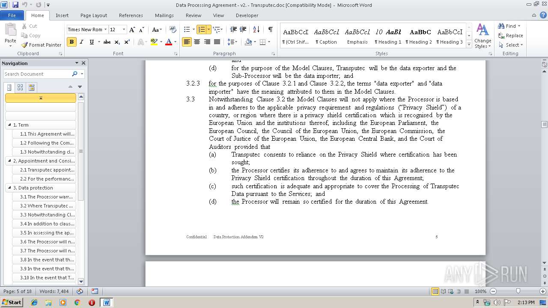Open the text highlight color picker

[161, 42]
